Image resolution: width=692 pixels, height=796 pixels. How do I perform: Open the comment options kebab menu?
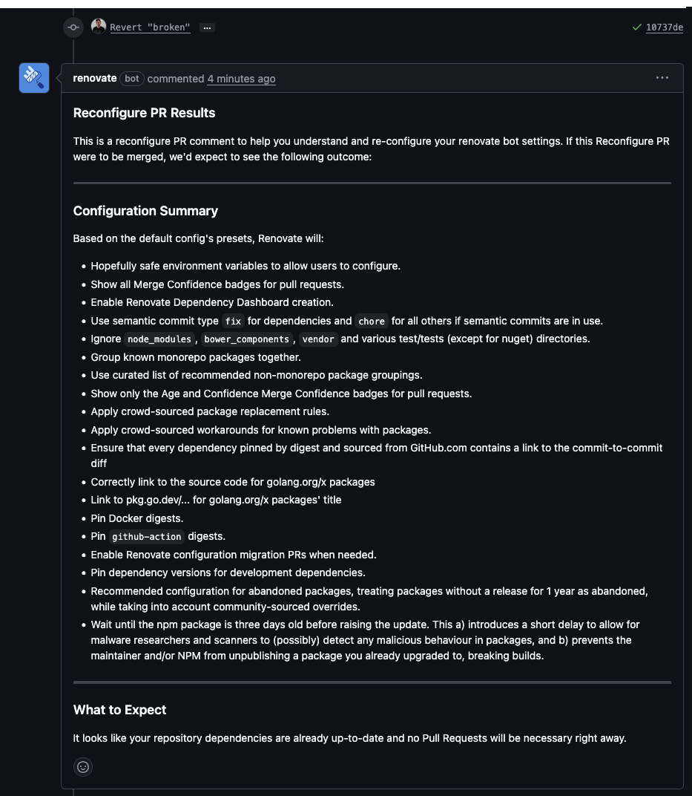pos(662,76)
